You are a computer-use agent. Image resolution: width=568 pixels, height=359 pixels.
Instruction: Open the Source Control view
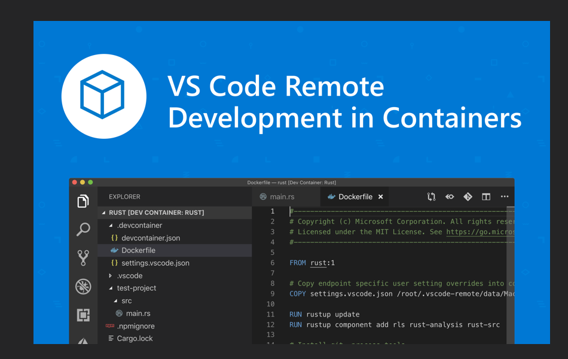pyautogui.click(x=83, y=258)
